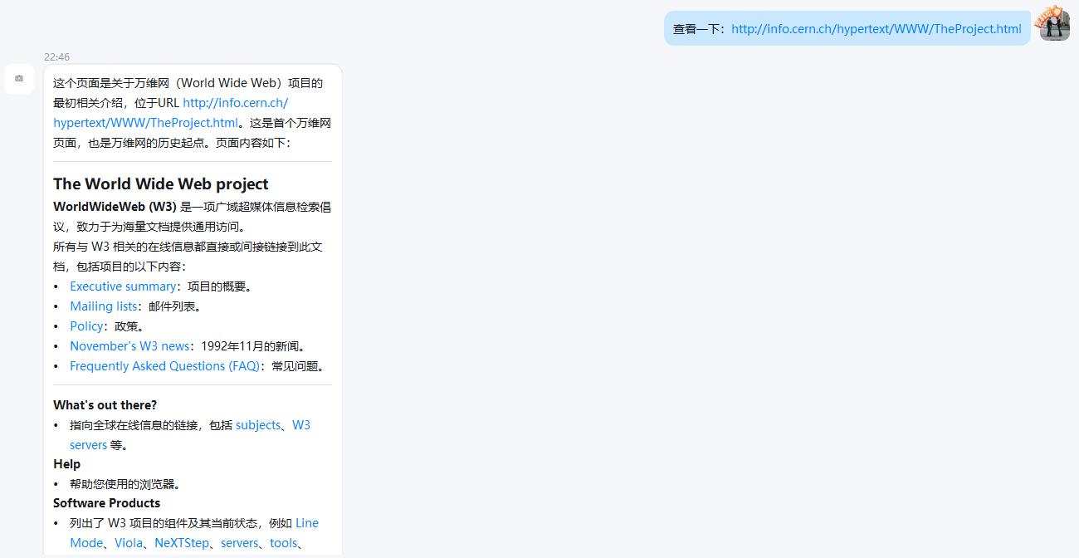Click the NeXTStep link

(x=182, y=542)
